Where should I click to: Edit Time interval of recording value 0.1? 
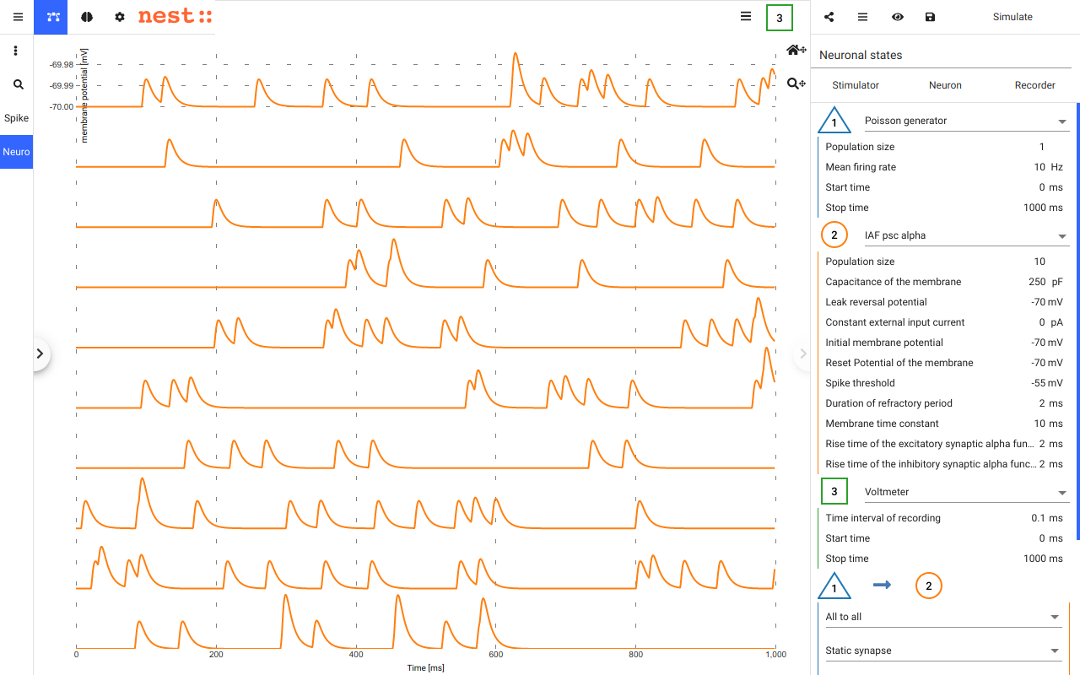coord(1039,518)
